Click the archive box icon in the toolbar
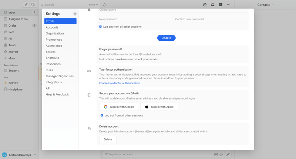 (x=221, y=5)
